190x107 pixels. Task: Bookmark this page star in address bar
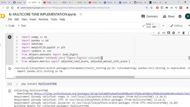coord(151,8)
